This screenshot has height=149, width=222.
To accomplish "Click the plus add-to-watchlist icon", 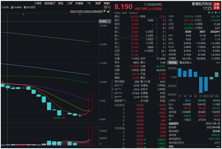I will [219, 13].
